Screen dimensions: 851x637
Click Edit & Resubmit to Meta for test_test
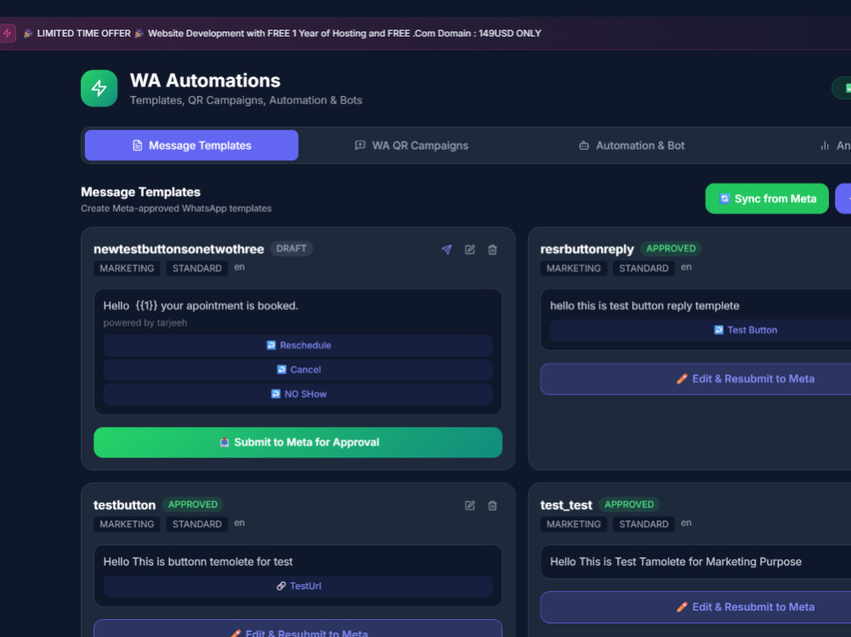click(696, 607)
